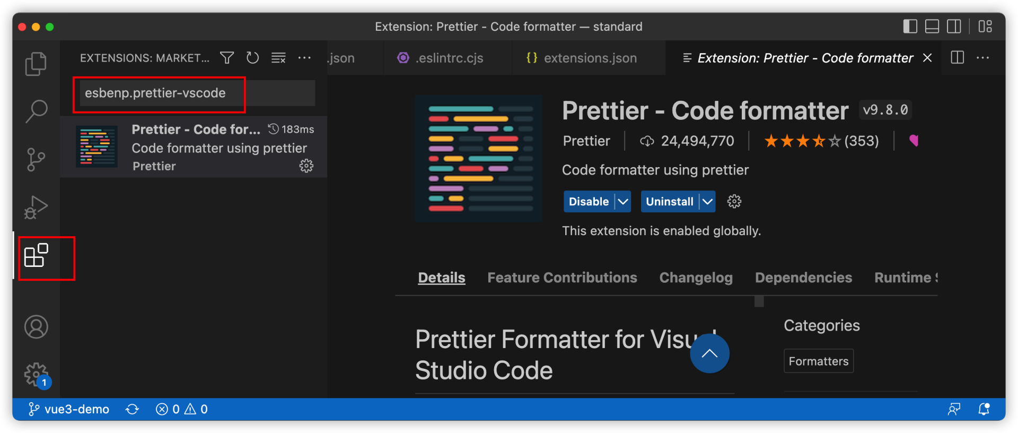Open the Manage gear menu beside Uninstall
Screen dimensions: 1018x433
point(734,202)
